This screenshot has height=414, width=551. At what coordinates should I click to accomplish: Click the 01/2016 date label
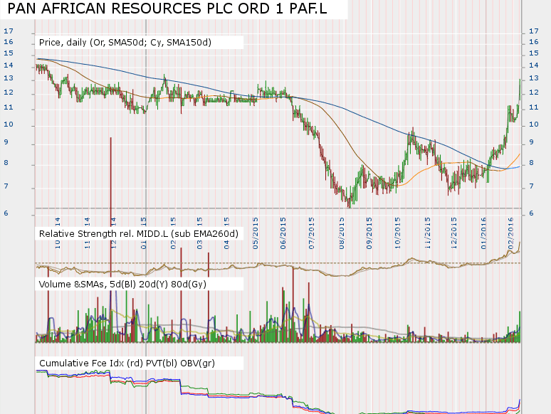click(x=484, y=233)
